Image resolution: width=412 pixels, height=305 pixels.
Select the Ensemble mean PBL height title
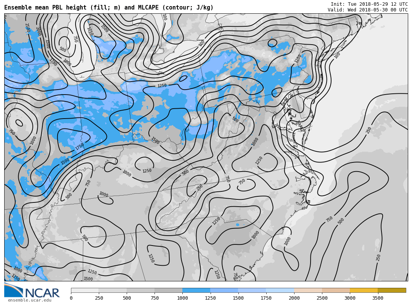pos(109,8)
